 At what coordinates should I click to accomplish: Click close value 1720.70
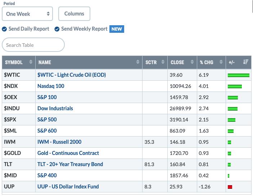coord(179,153)
